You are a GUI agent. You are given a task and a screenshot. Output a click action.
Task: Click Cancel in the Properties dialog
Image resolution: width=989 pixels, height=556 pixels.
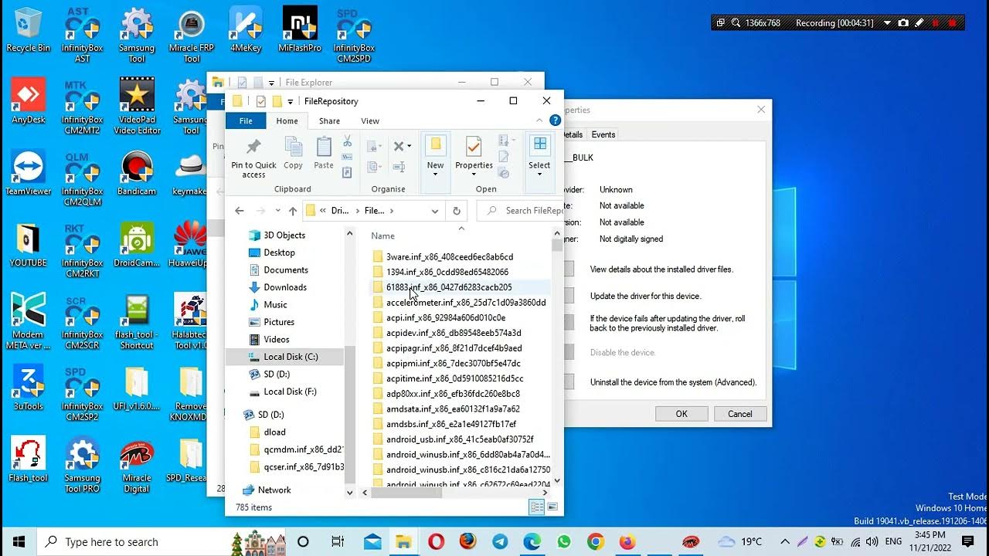coord(740,414)
